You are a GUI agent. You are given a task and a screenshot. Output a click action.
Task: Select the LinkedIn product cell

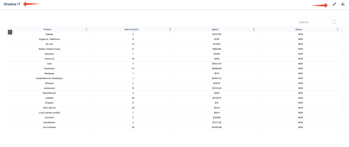pos(49,98)
